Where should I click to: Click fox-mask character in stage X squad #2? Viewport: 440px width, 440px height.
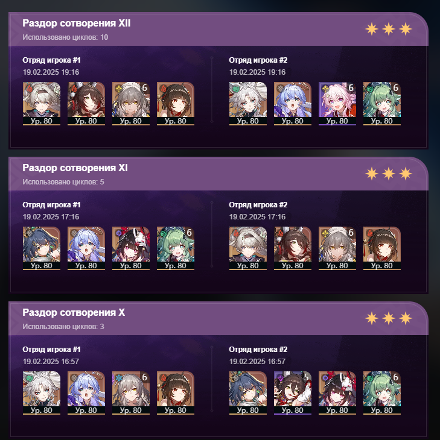337,393
